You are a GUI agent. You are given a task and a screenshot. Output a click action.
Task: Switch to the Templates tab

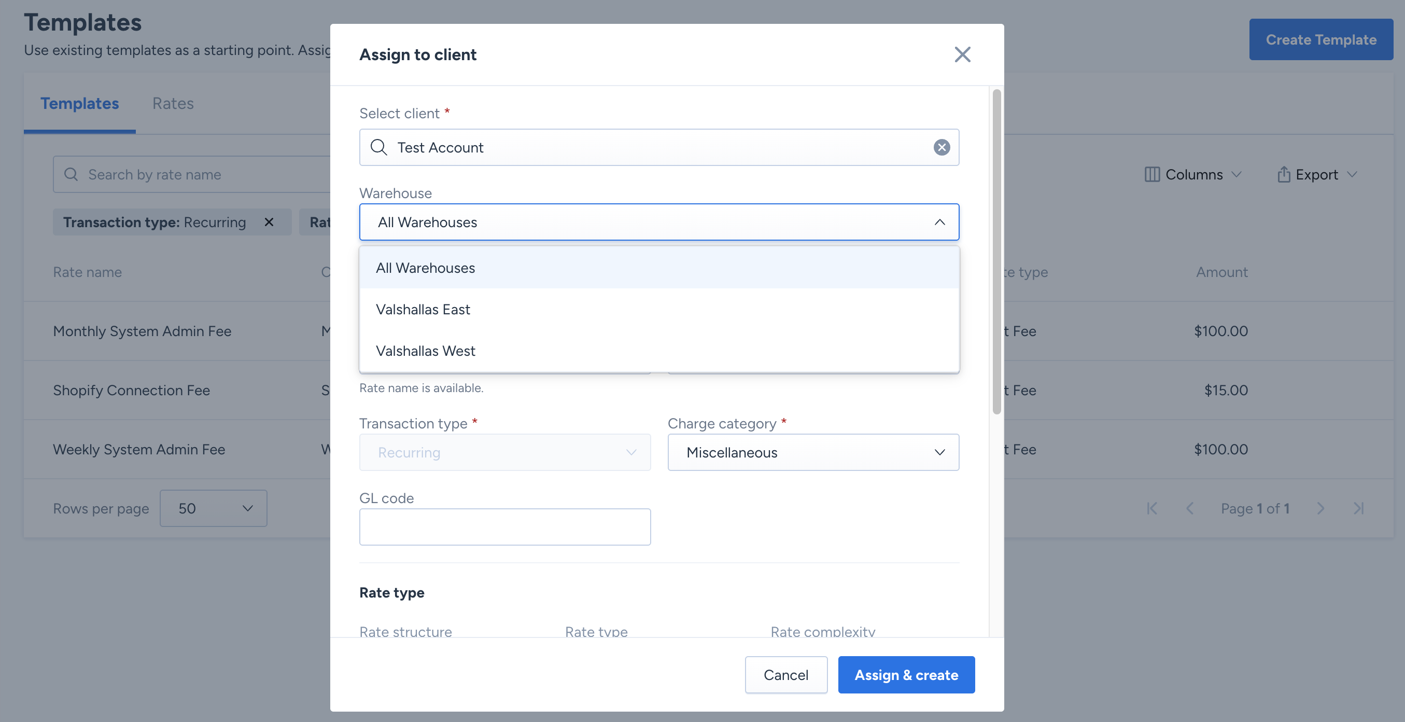coord(80,103)
